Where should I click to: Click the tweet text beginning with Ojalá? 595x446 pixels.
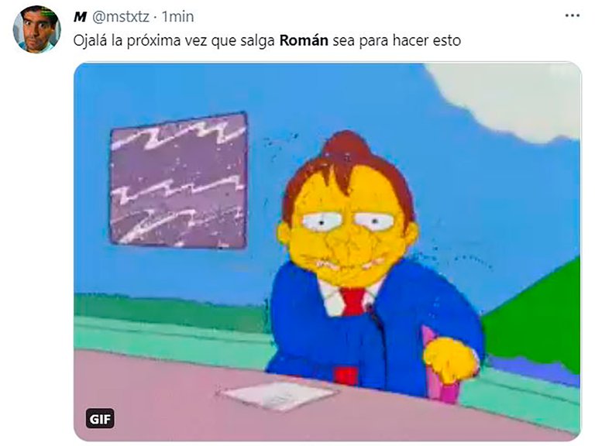point(267,40)
